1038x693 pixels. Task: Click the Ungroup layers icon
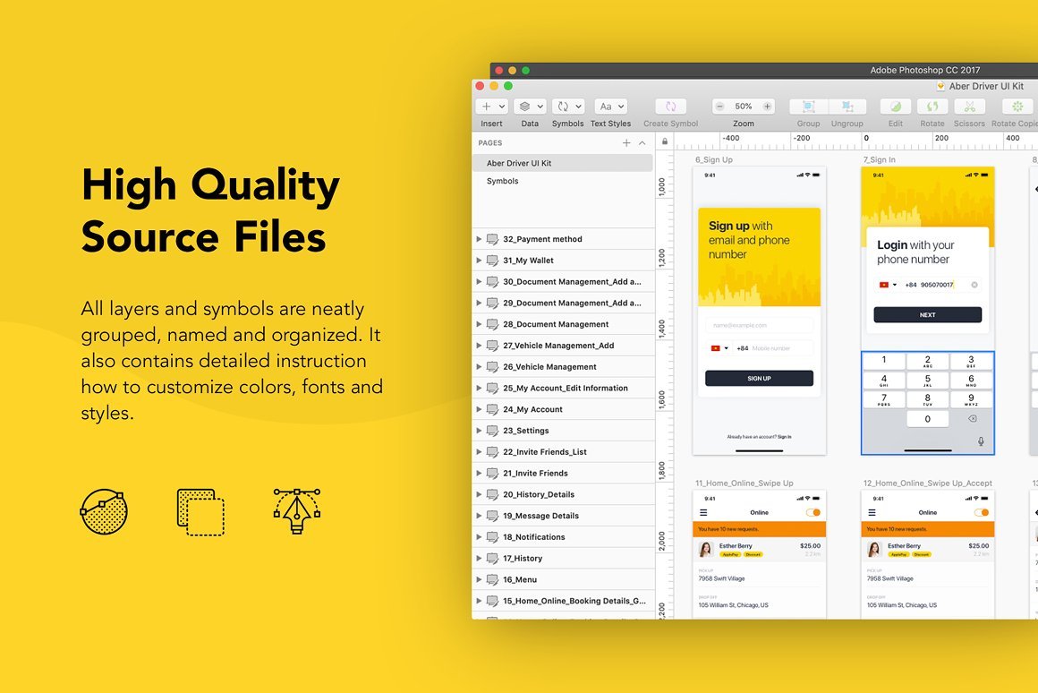coord(847,107)
